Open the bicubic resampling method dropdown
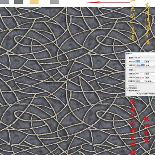155x155 pixels. coord(146,93)
